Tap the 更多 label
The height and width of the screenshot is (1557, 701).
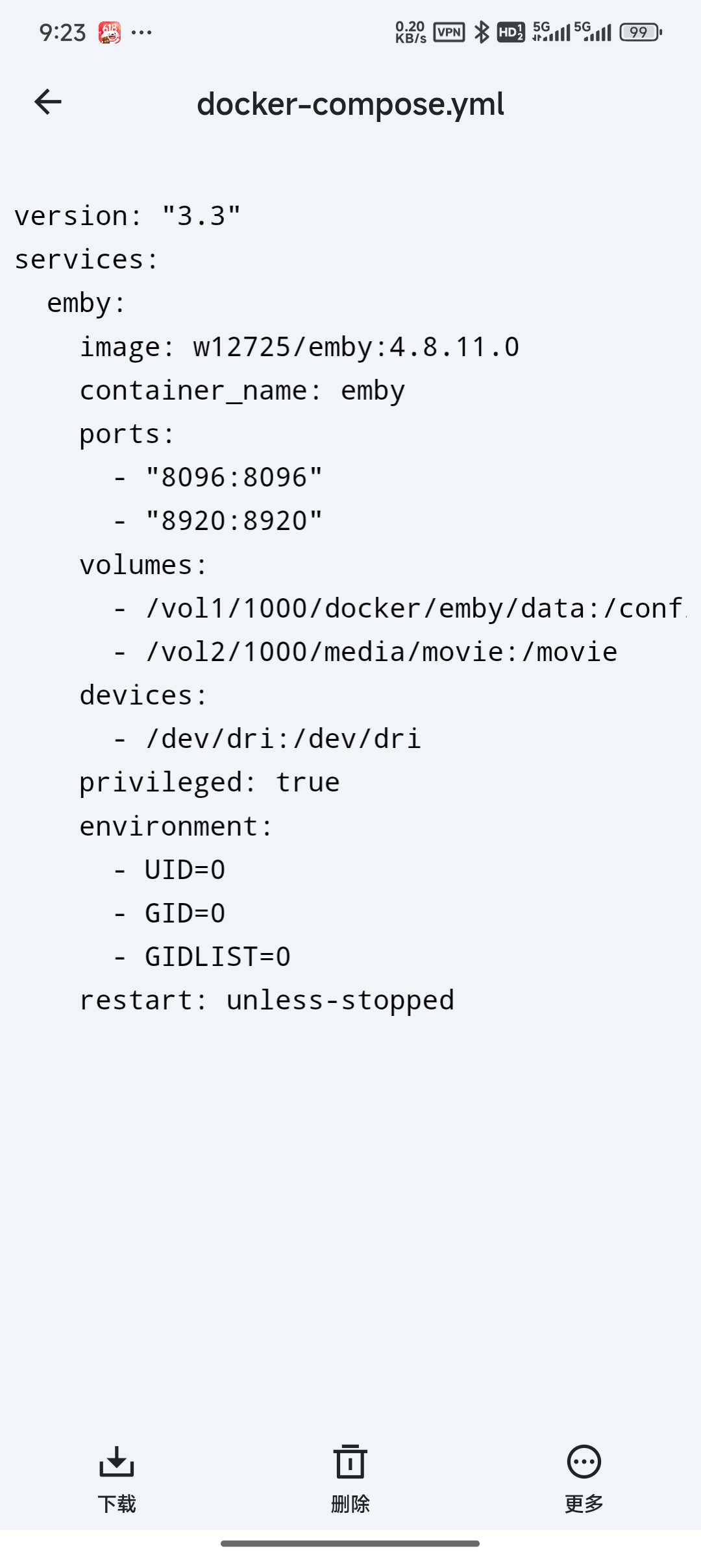pos(584,1504)
